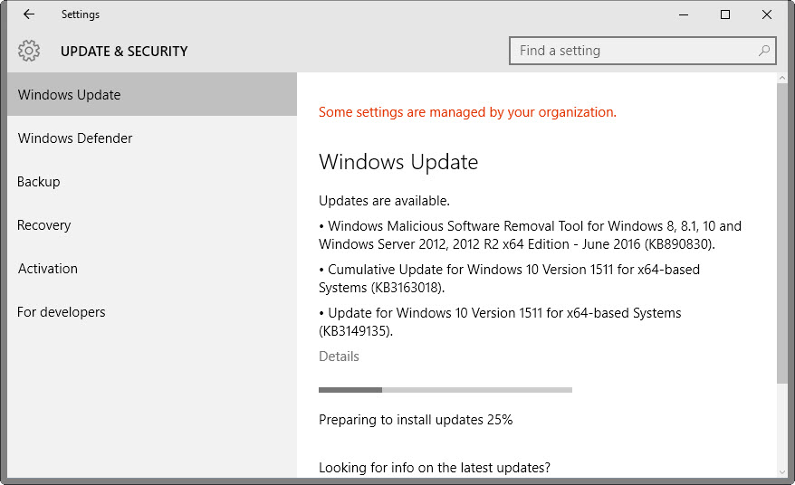Click the update install progress bar
Image resolution: width=795 pixels, height=485 pixels.
(445, 390)
